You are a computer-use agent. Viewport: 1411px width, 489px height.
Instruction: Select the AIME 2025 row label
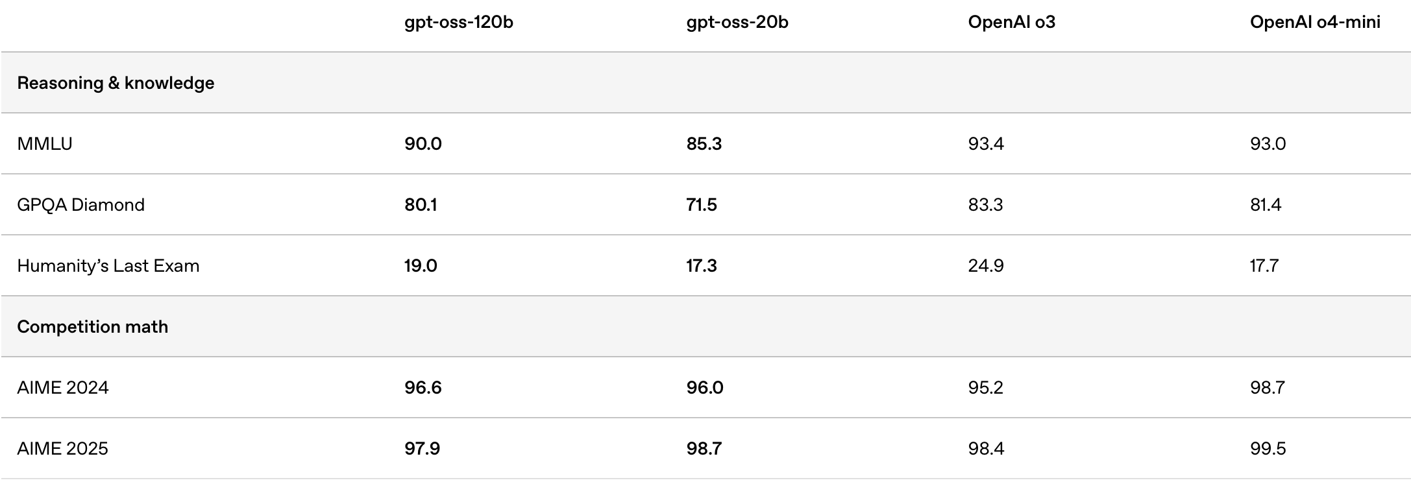(62, 449)
